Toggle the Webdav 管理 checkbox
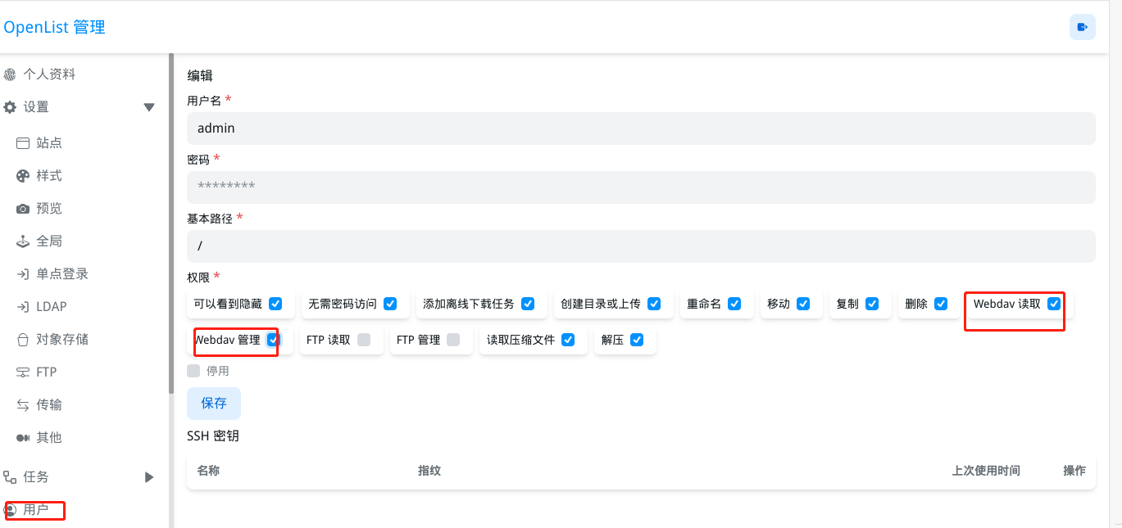 (x=273, y=340)
